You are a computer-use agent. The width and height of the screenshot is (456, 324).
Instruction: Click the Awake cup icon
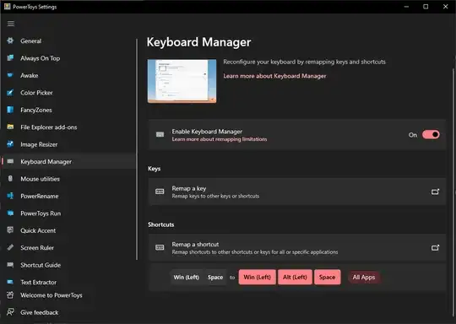pyautogui.click(x=10, y=75)
